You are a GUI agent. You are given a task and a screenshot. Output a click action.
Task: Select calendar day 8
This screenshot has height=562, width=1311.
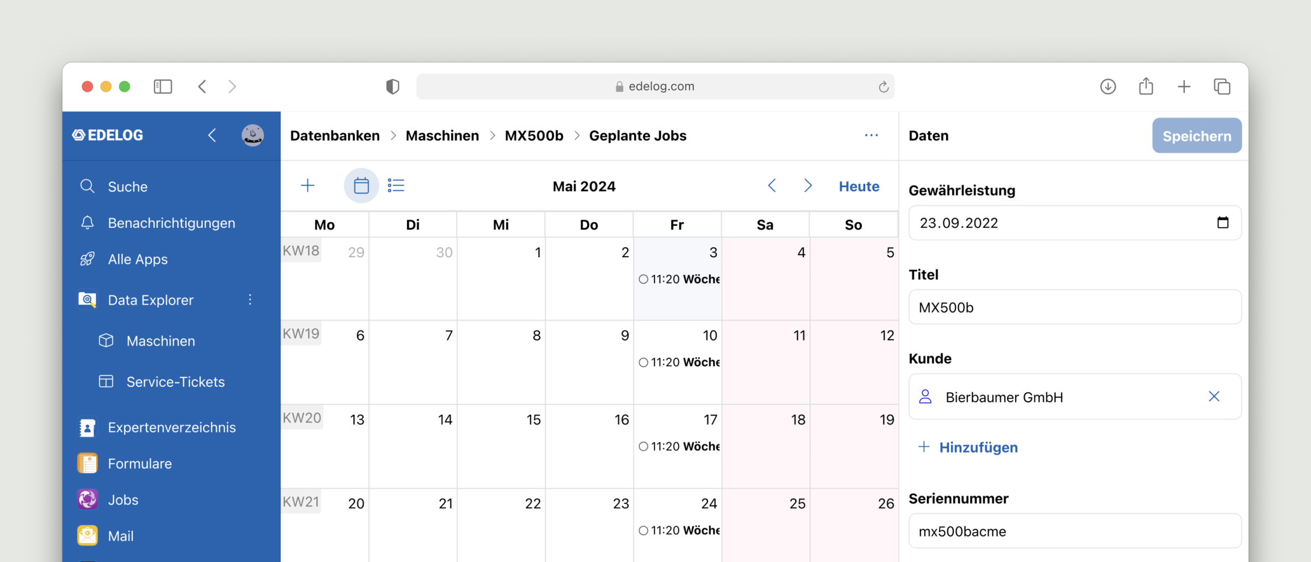pos(501,362)
